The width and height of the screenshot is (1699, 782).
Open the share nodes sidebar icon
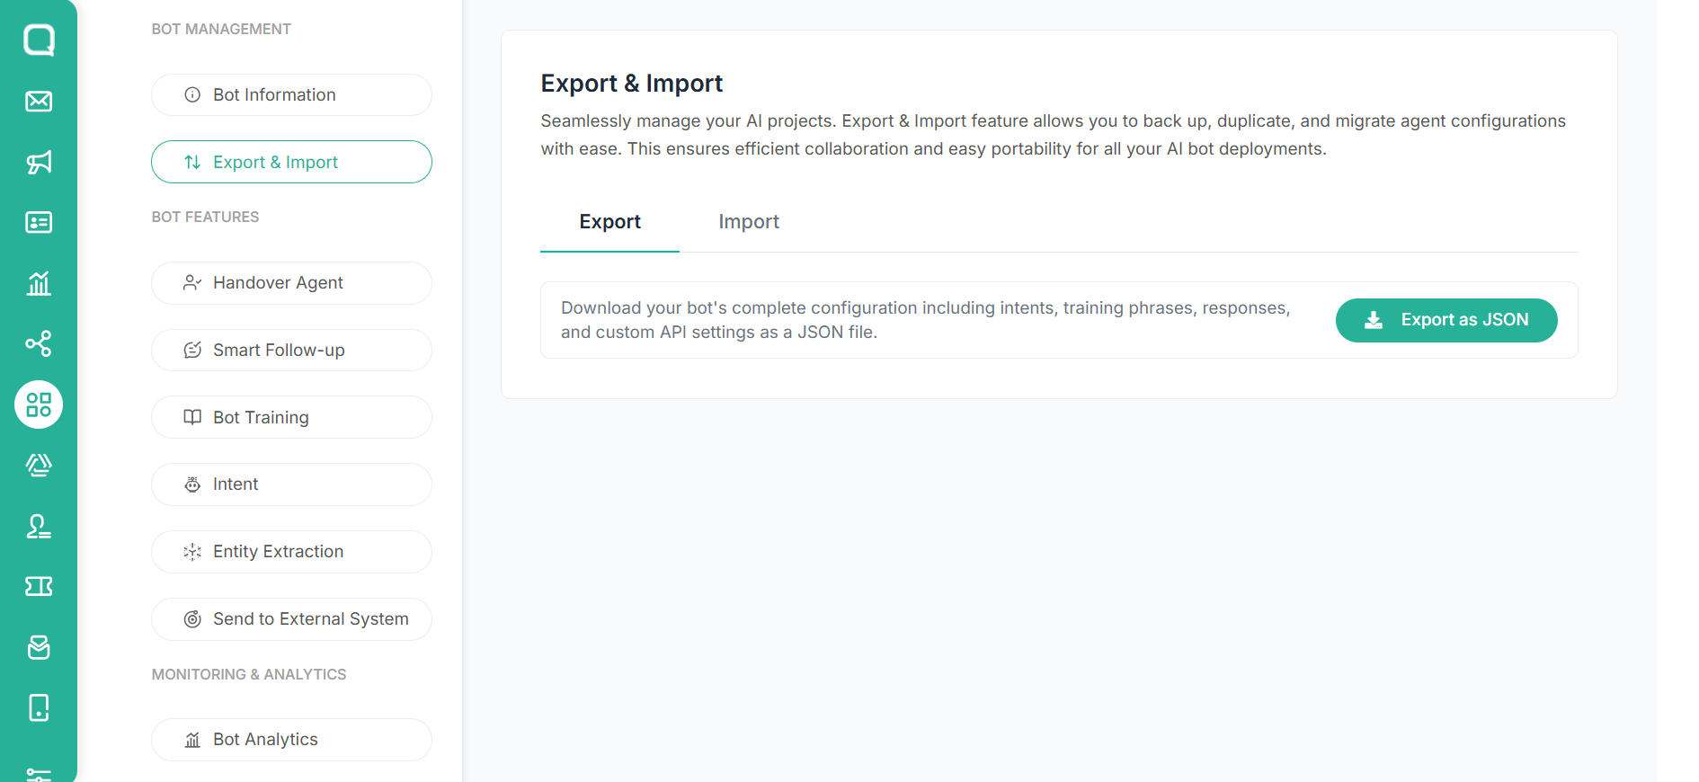point(39,343)
